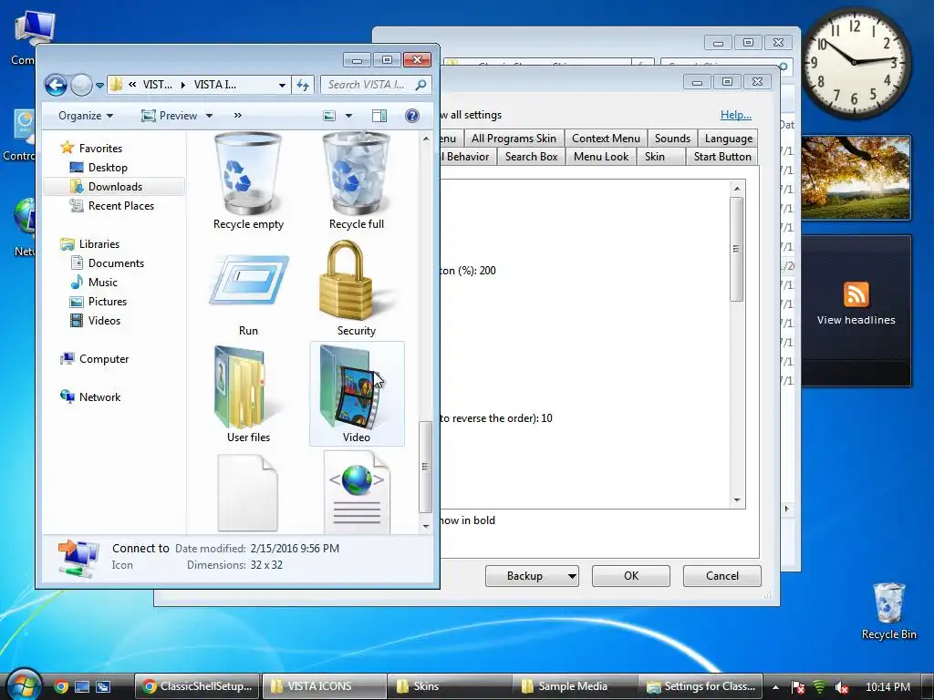Click the Windows Start orb
This screenshot has height=700, width=934.
[22, 685]
